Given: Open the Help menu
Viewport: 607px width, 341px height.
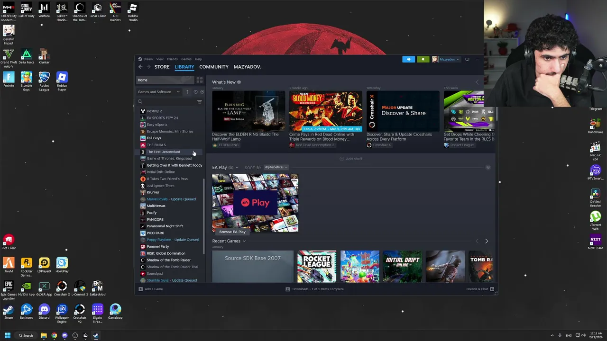Looking at the screenshot, I should pos(198,59).
